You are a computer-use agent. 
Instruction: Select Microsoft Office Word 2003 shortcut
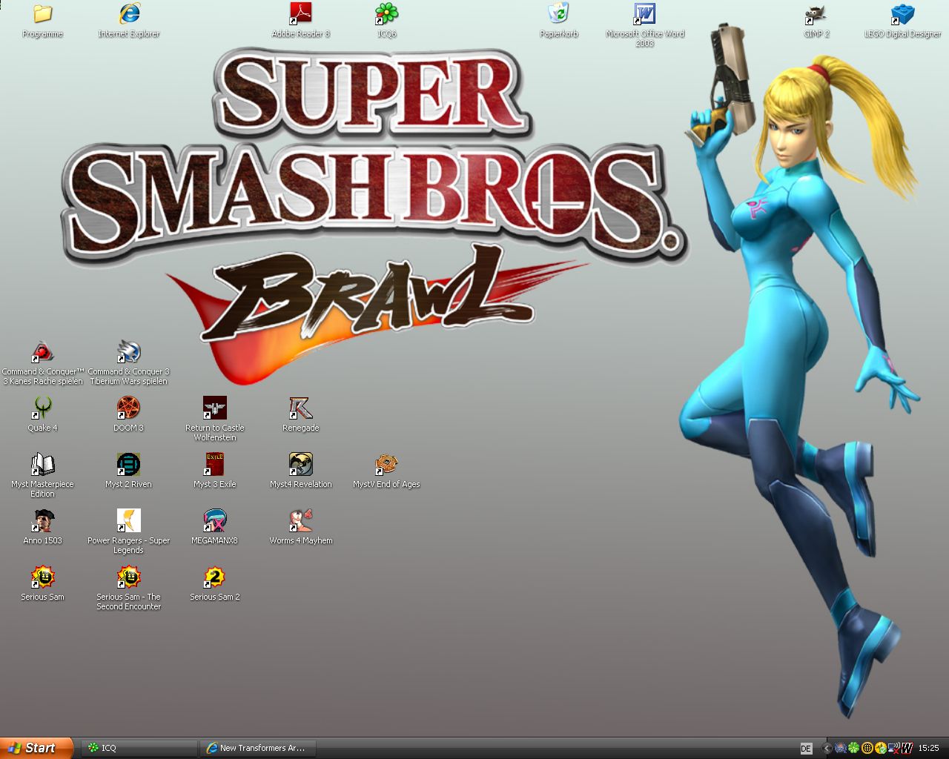644,14
